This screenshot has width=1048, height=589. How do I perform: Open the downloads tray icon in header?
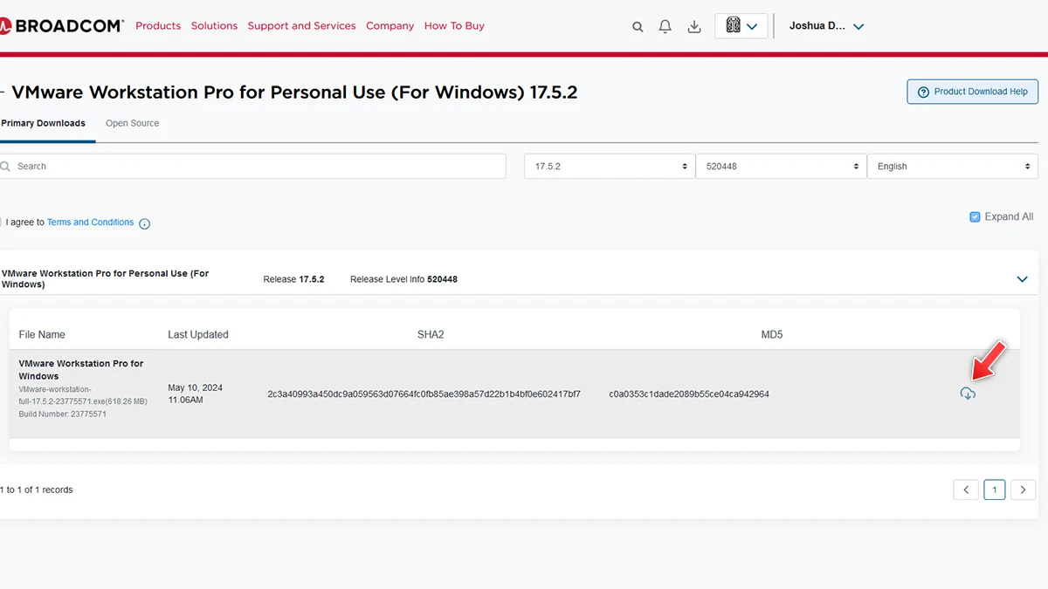694,27
